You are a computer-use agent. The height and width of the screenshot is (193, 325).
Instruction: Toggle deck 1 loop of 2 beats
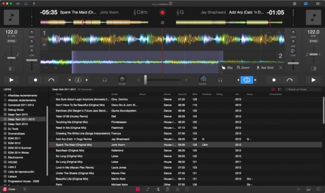[x=78, y=80]
